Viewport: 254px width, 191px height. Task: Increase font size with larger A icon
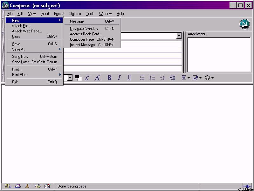point(97,78)
